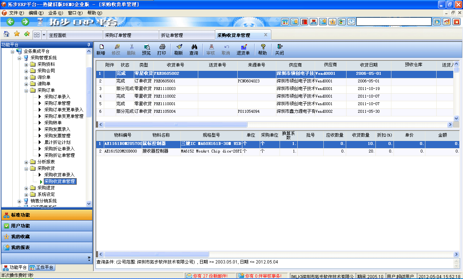
Task: Click the green back navigation arrow
Action: (10, 21)
